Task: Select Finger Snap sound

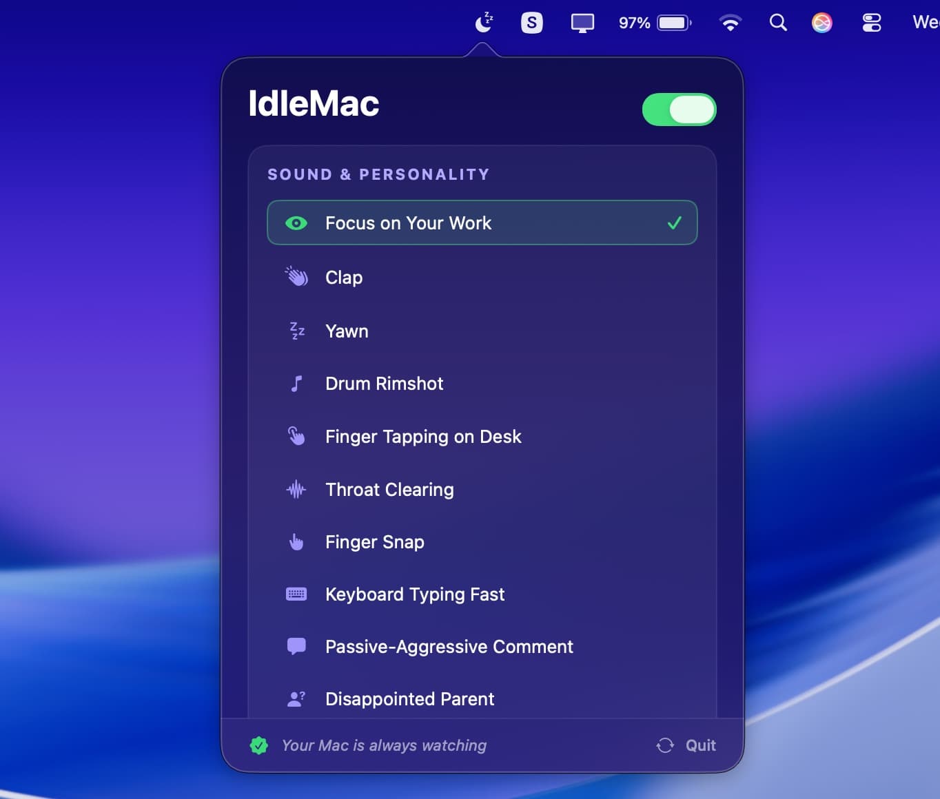Action: pos(482,542)
